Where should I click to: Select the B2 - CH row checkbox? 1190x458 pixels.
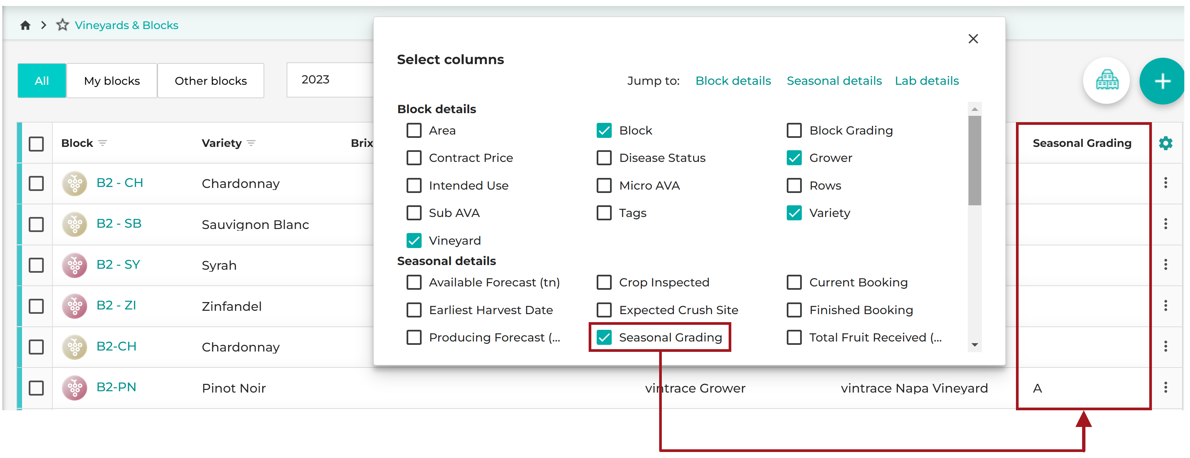36,183
